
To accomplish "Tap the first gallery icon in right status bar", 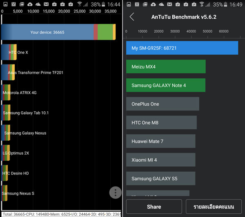I will point(129,4).
